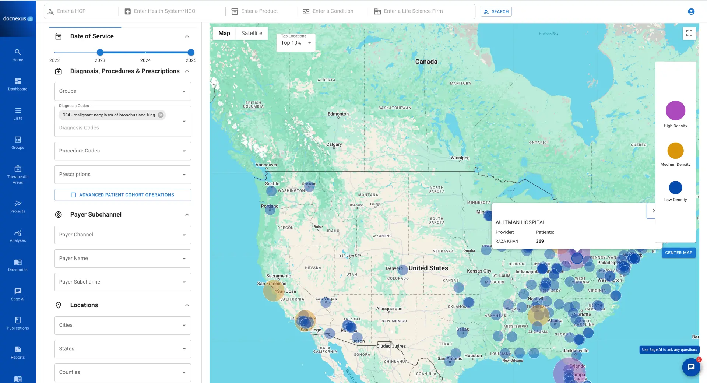Image resolution: width=707 pixels, height=383 pixels.
Task: Toggle fullscreen map view
Action: click(689, 33)
